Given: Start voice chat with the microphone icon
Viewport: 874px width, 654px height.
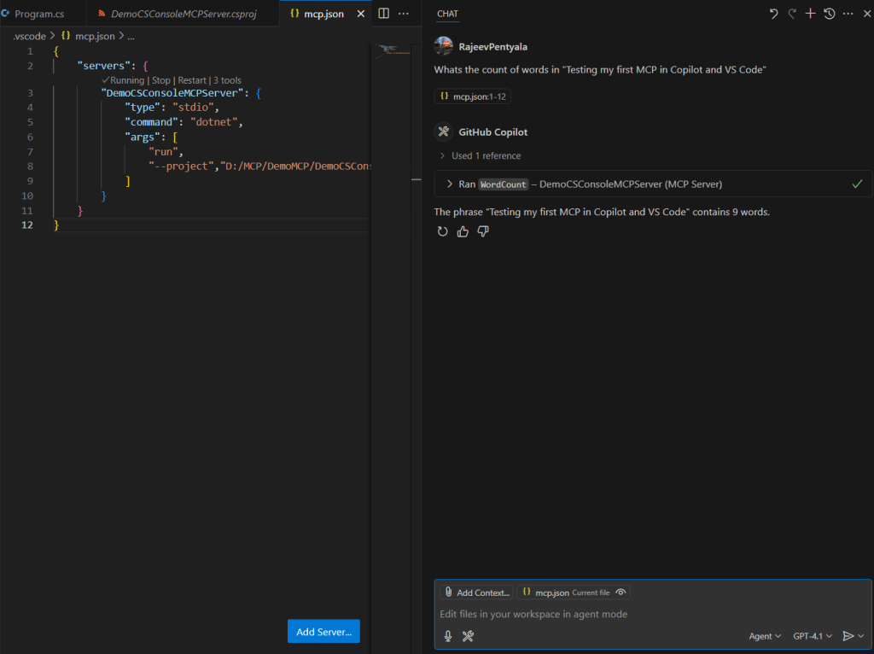Looking at the screenshot, I should [x=447, y=635].
